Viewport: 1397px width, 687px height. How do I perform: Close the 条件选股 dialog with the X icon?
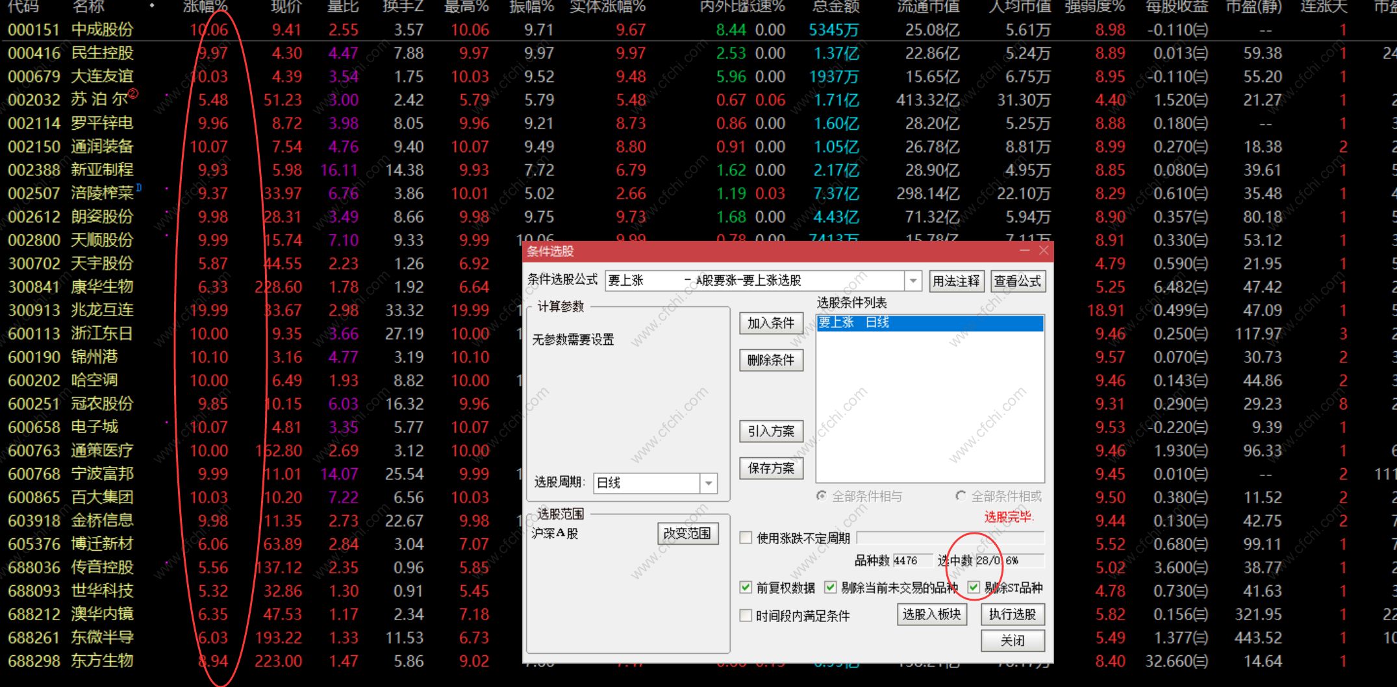[x=1043, y=251]
